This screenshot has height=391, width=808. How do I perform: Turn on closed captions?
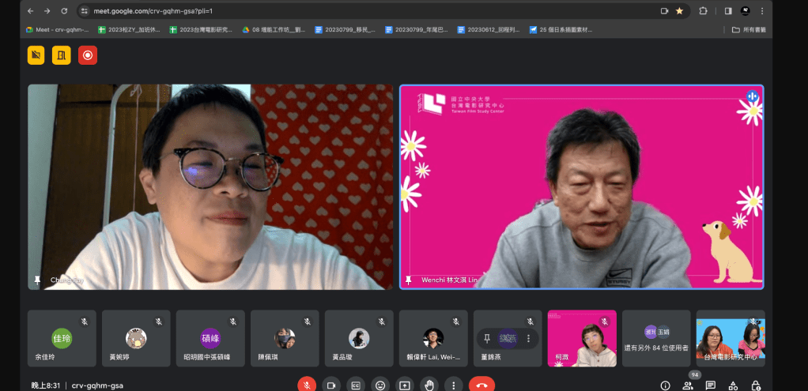point(356,385)
